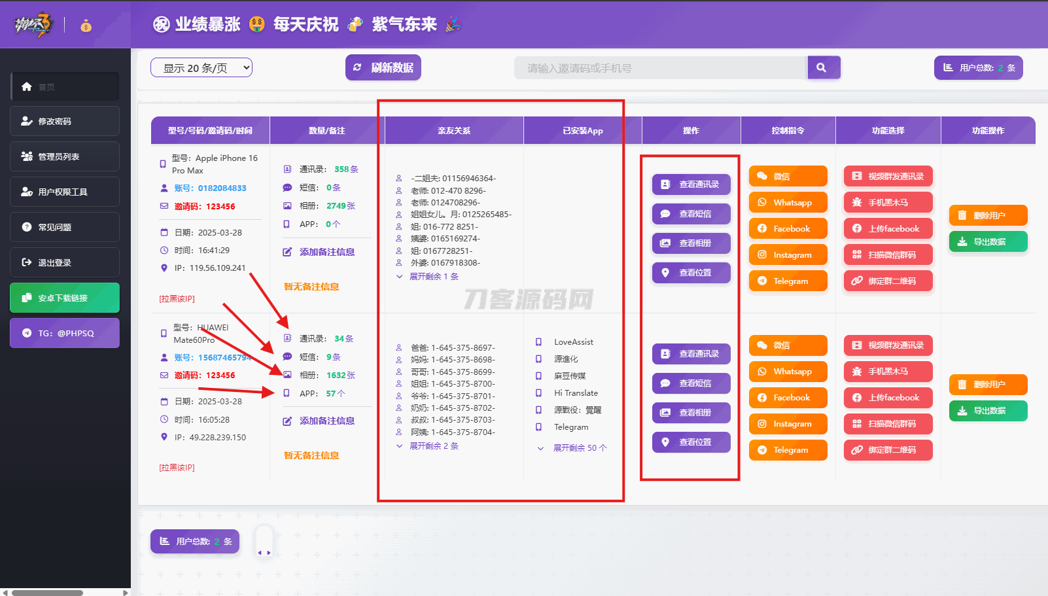The image size is (1048, 596).
Task: Click 导出数据 download button in the iPhone row
Action: 988,242
